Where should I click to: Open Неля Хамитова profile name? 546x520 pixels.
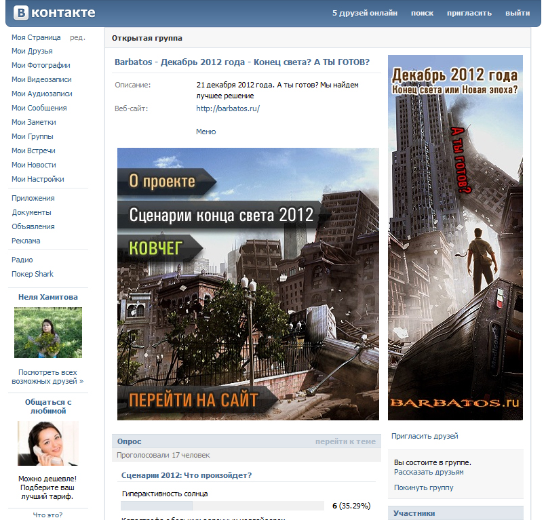click(48, 297)
